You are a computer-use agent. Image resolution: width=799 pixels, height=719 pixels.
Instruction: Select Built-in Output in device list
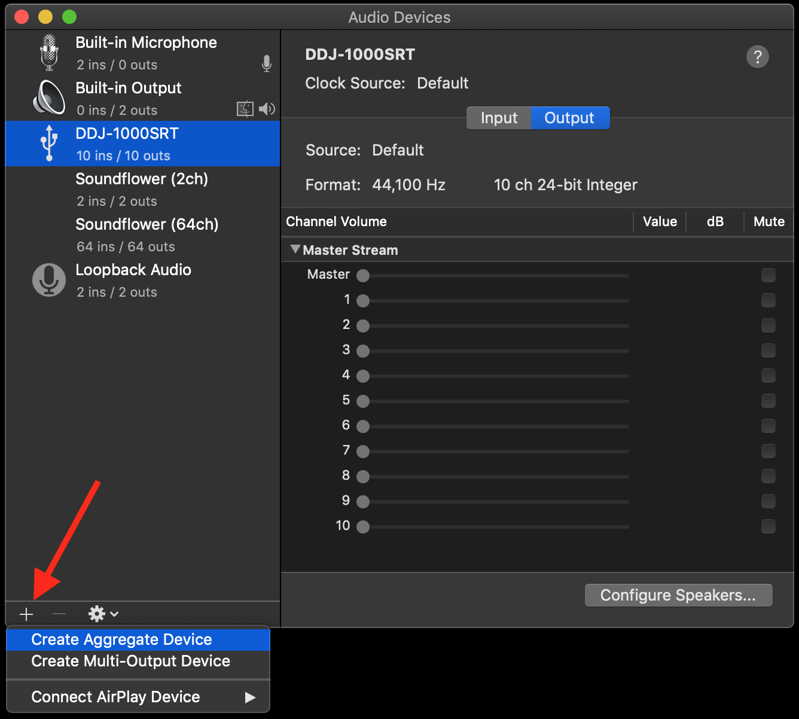142,98
